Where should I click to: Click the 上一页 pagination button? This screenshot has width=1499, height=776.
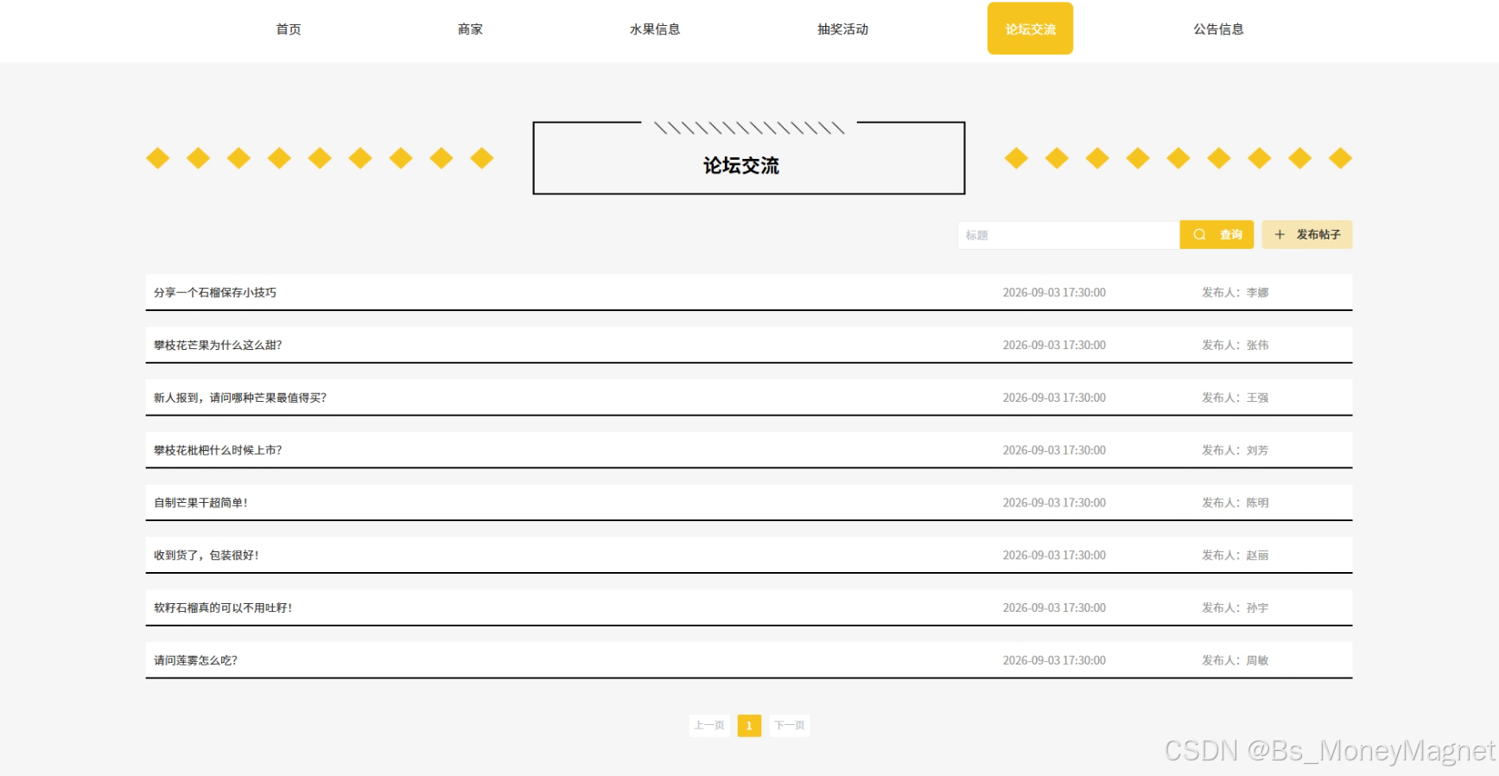(x=709, y=726)
